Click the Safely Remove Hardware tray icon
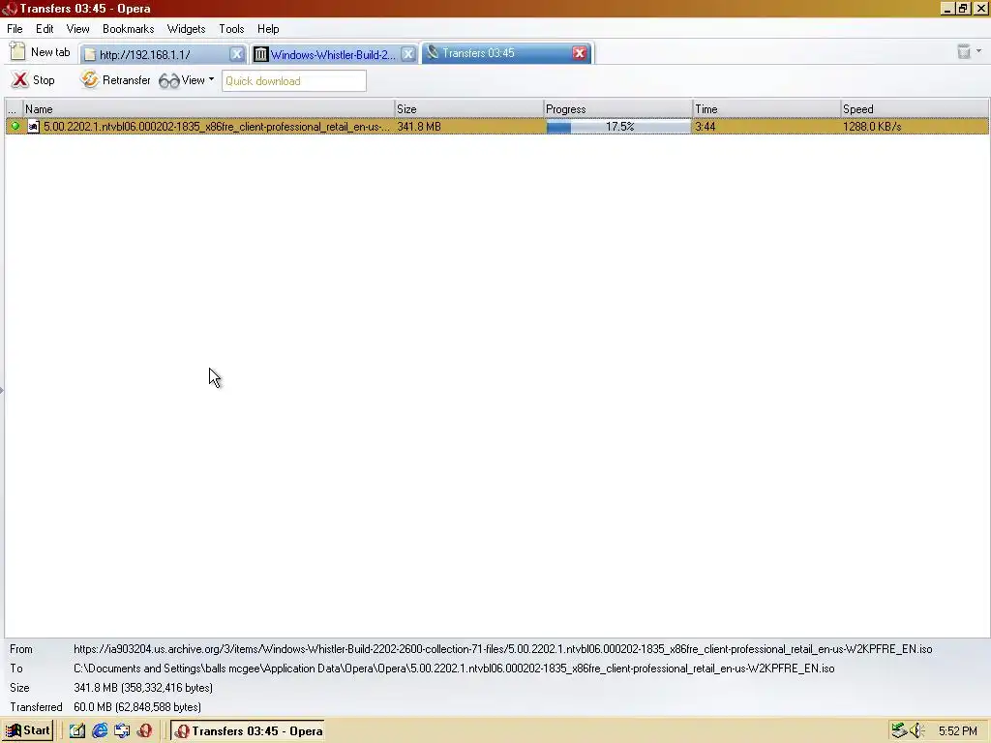The height and width of the screenshot is (743, 991). point(899,731)
